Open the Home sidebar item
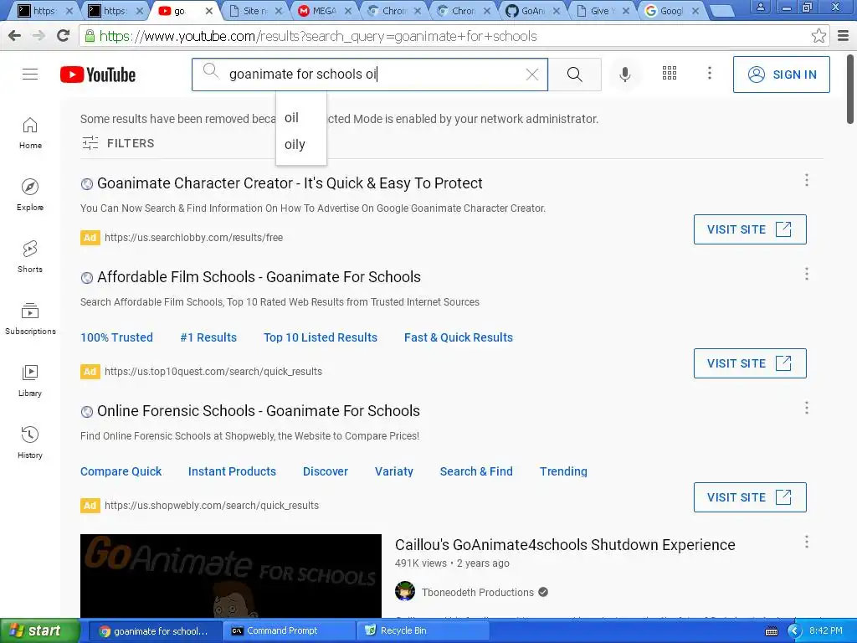Screen dimensions: 857x643 click(x=30, y=133)
